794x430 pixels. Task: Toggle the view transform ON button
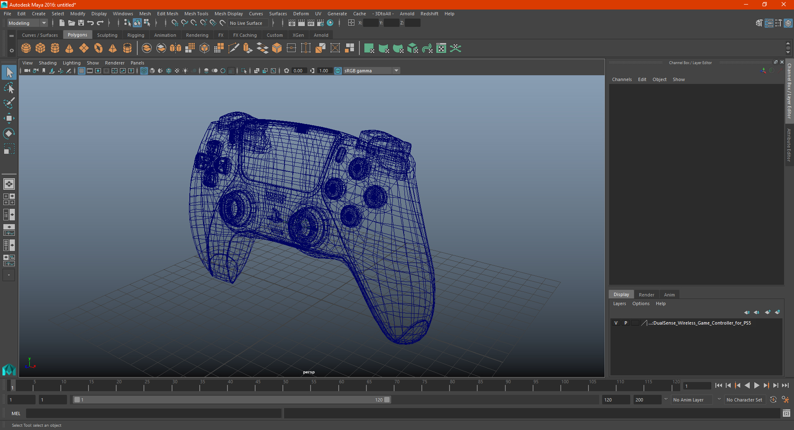point(338,71)
